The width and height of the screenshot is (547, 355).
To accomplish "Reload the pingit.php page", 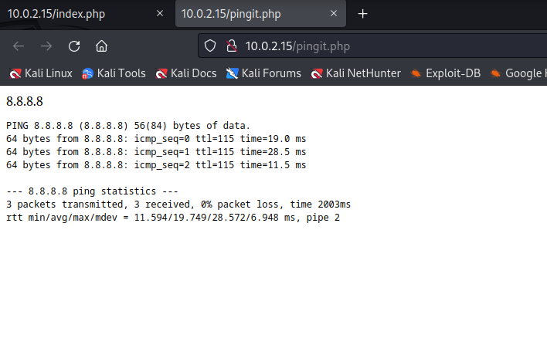I will [74, 46].
